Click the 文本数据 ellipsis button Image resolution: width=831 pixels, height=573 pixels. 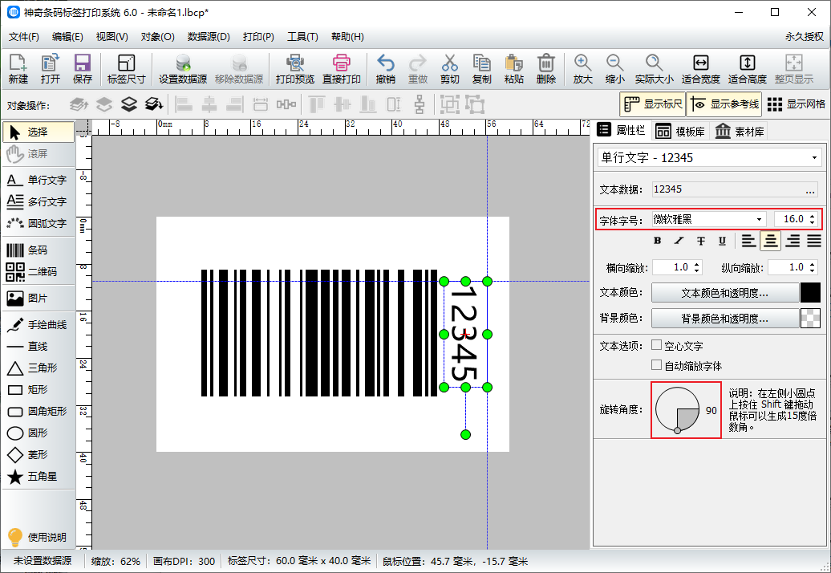[810, 189]
